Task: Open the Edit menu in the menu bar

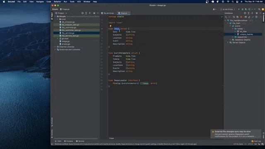Action: [x=25, y=2]
